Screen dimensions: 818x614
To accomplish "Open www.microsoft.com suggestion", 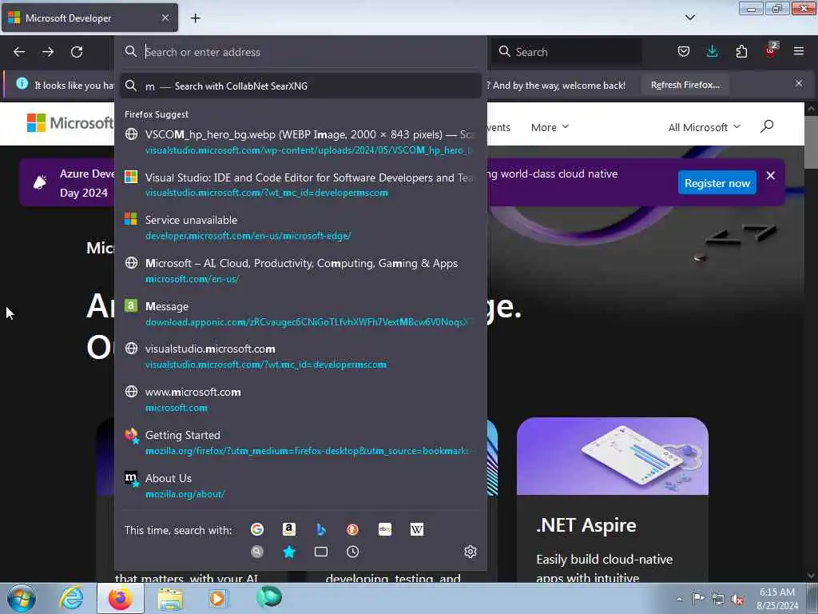I will coord(301,400).
